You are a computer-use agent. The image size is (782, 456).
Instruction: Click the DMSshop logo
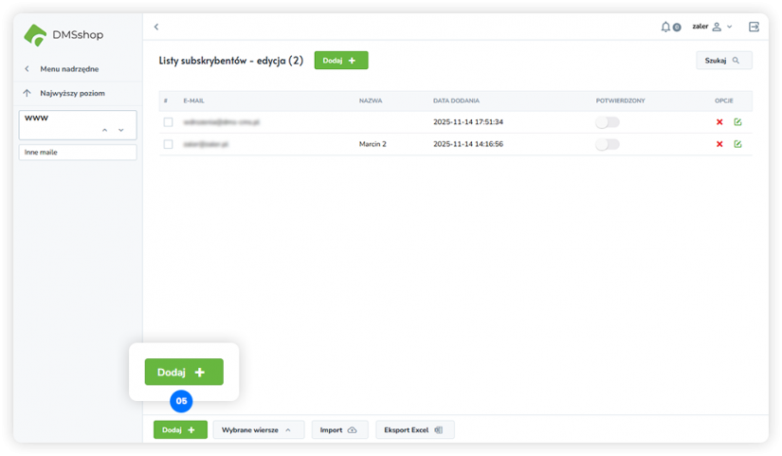(64, 35)
